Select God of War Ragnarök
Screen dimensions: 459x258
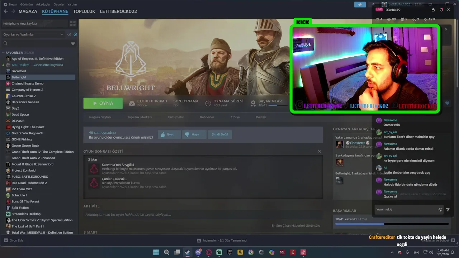point(27,133)
